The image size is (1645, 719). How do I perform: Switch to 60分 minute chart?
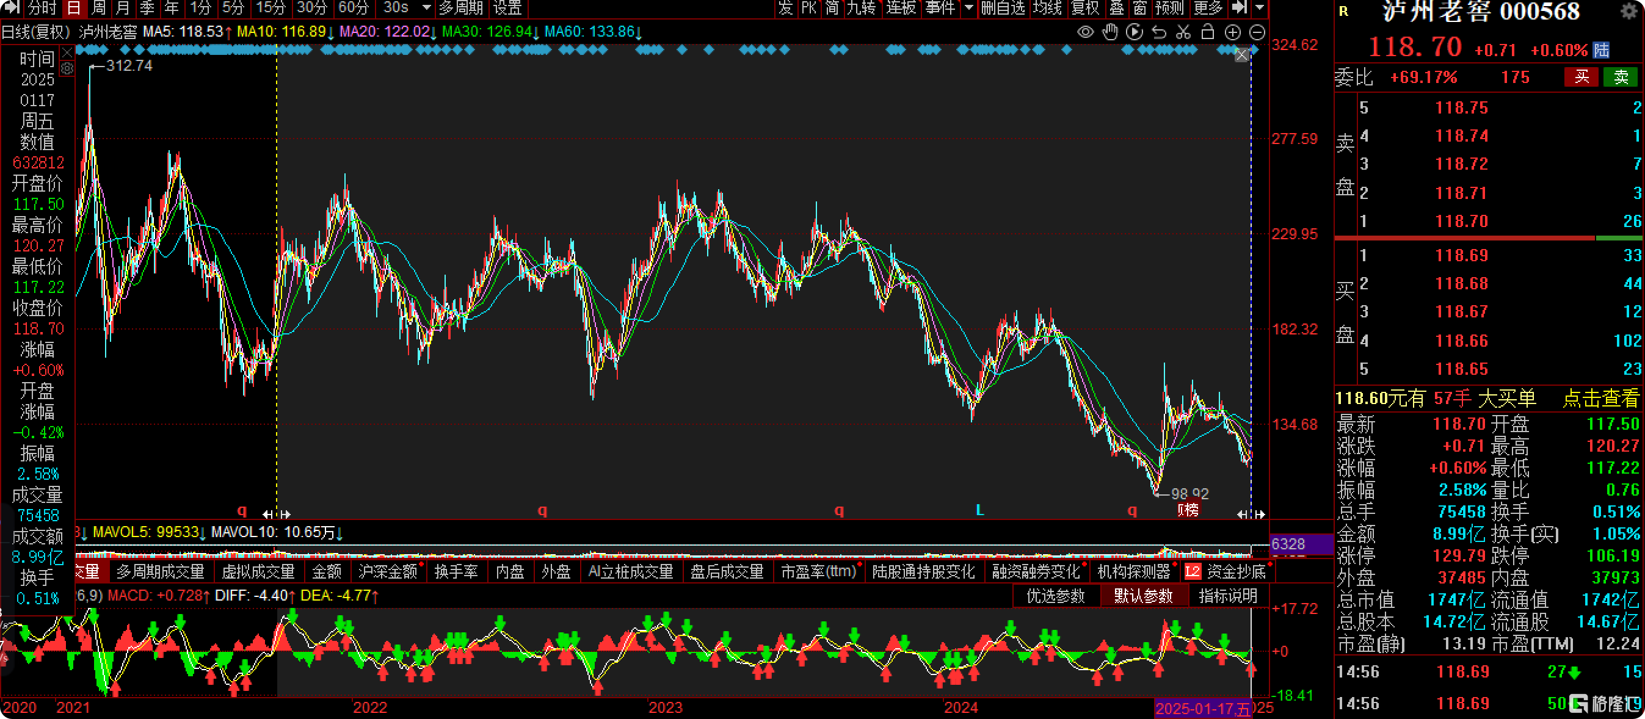(353, 8)
